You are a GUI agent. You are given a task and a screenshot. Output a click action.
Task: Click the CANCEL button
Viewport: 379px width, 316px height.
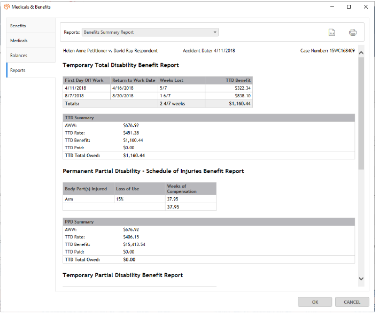coord(352,302)
